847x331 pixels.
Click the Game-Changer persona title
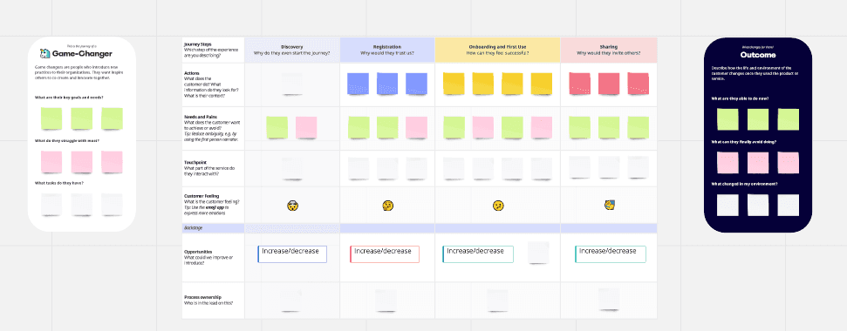(x=82, y=54)
